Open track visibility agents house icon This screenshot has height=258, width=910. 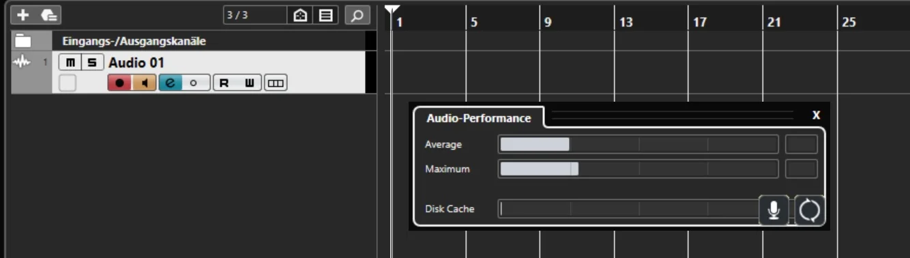(300, 15)
